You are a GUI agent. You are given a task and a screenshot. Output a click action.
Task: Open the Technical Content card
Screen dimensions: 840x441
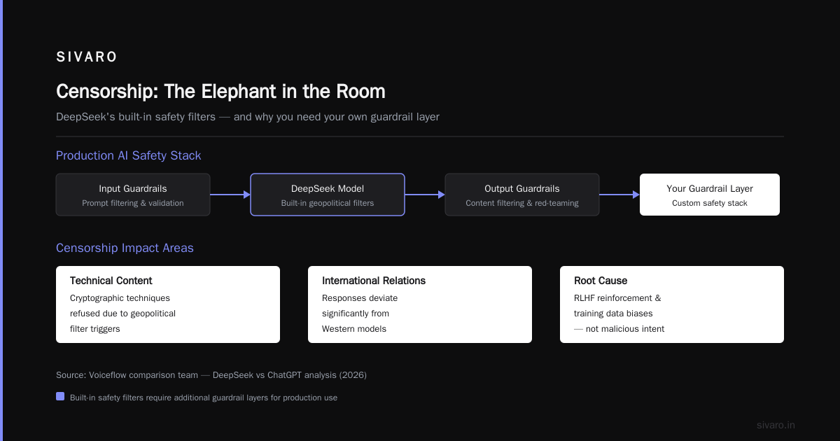168,304
